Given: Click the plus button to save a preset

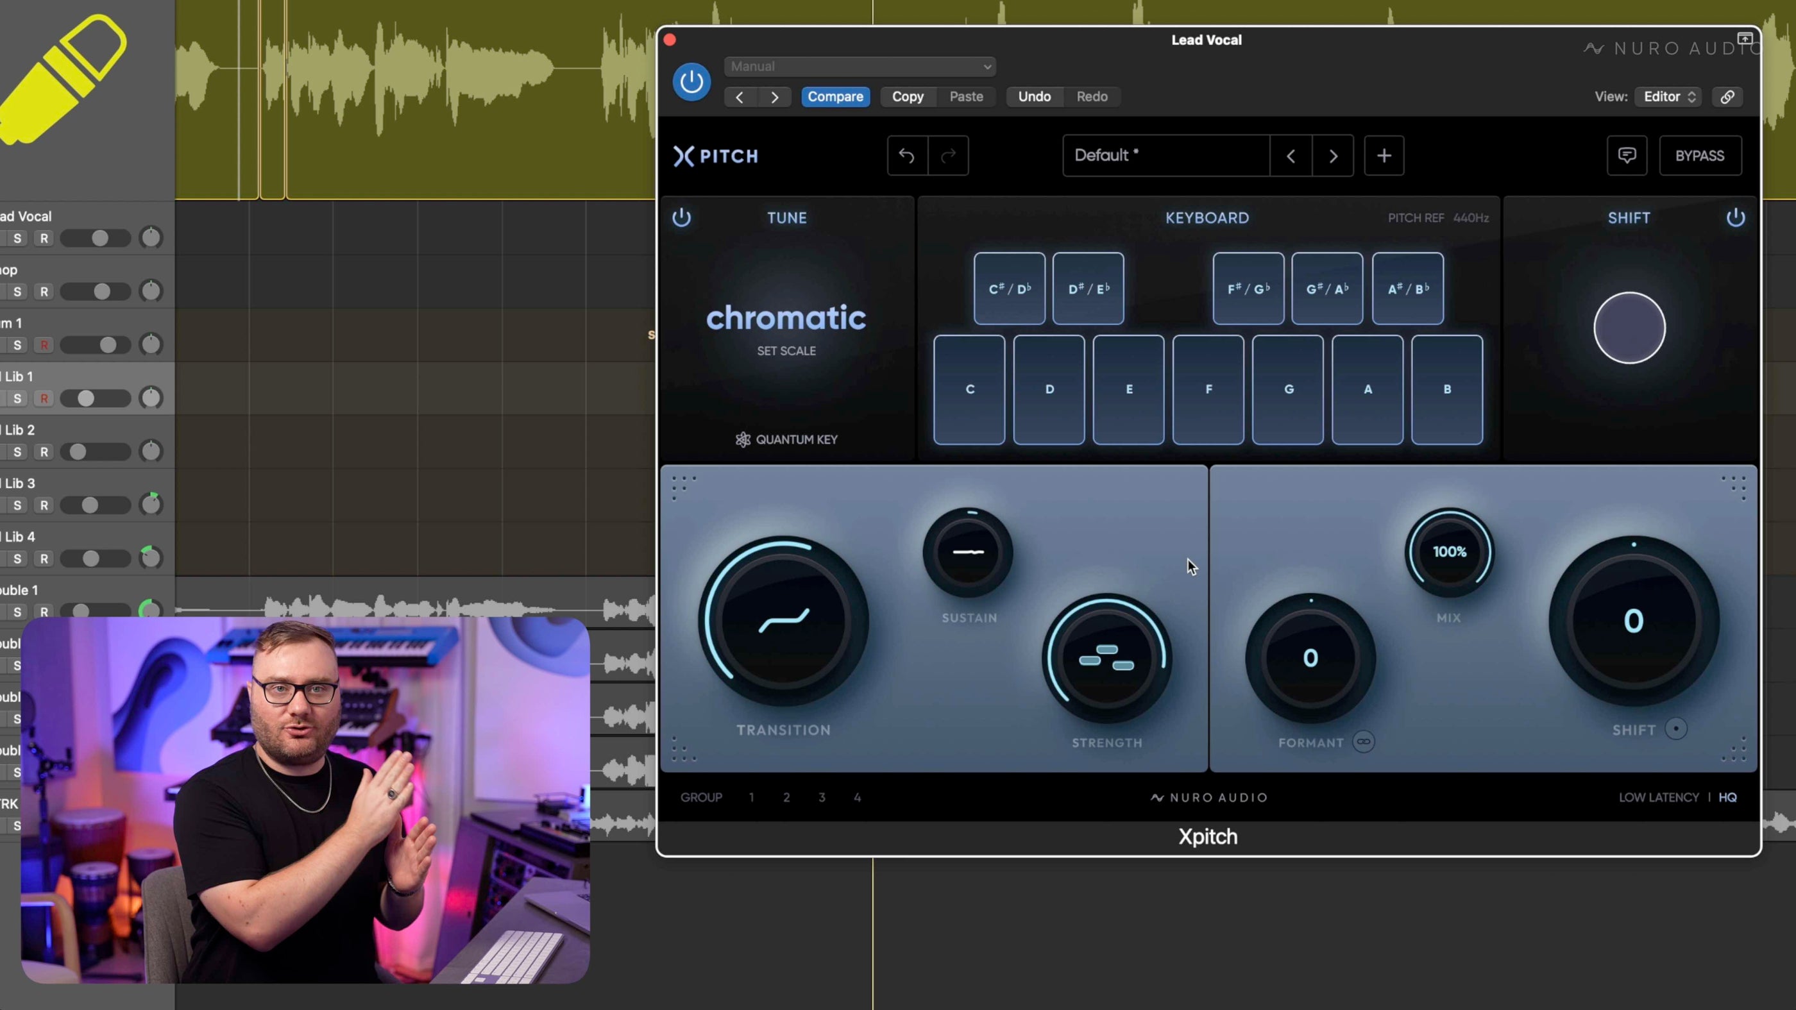Looking at the screenshot, I should (1384, 155).
